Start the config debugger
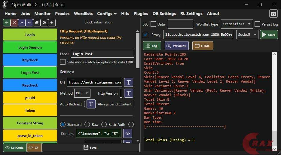Image resolution: width=281 pixels, height=155 pixels. point(269,35)
